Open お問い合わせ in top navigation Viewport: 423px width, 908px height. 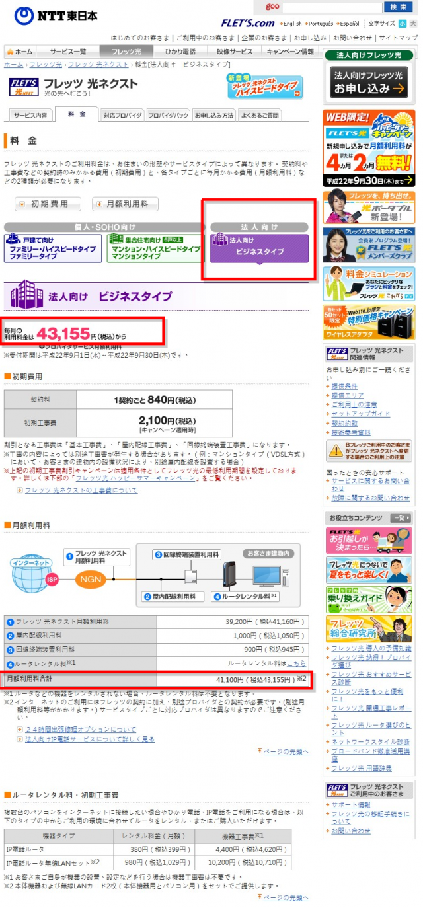353,38
